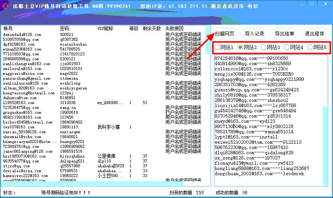Click nickname 小土豆590...

pyautogui.click(x=110, y=176)
